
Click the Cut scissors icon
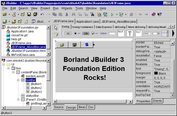pyautogui.click(x=67, y=14)
